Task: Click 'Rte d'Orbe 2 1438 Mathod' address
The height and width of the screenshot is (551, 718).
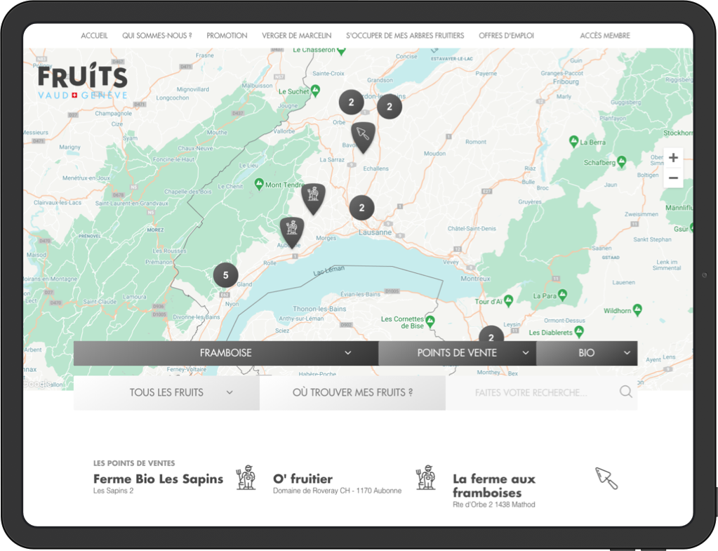Action: point(493,504)
